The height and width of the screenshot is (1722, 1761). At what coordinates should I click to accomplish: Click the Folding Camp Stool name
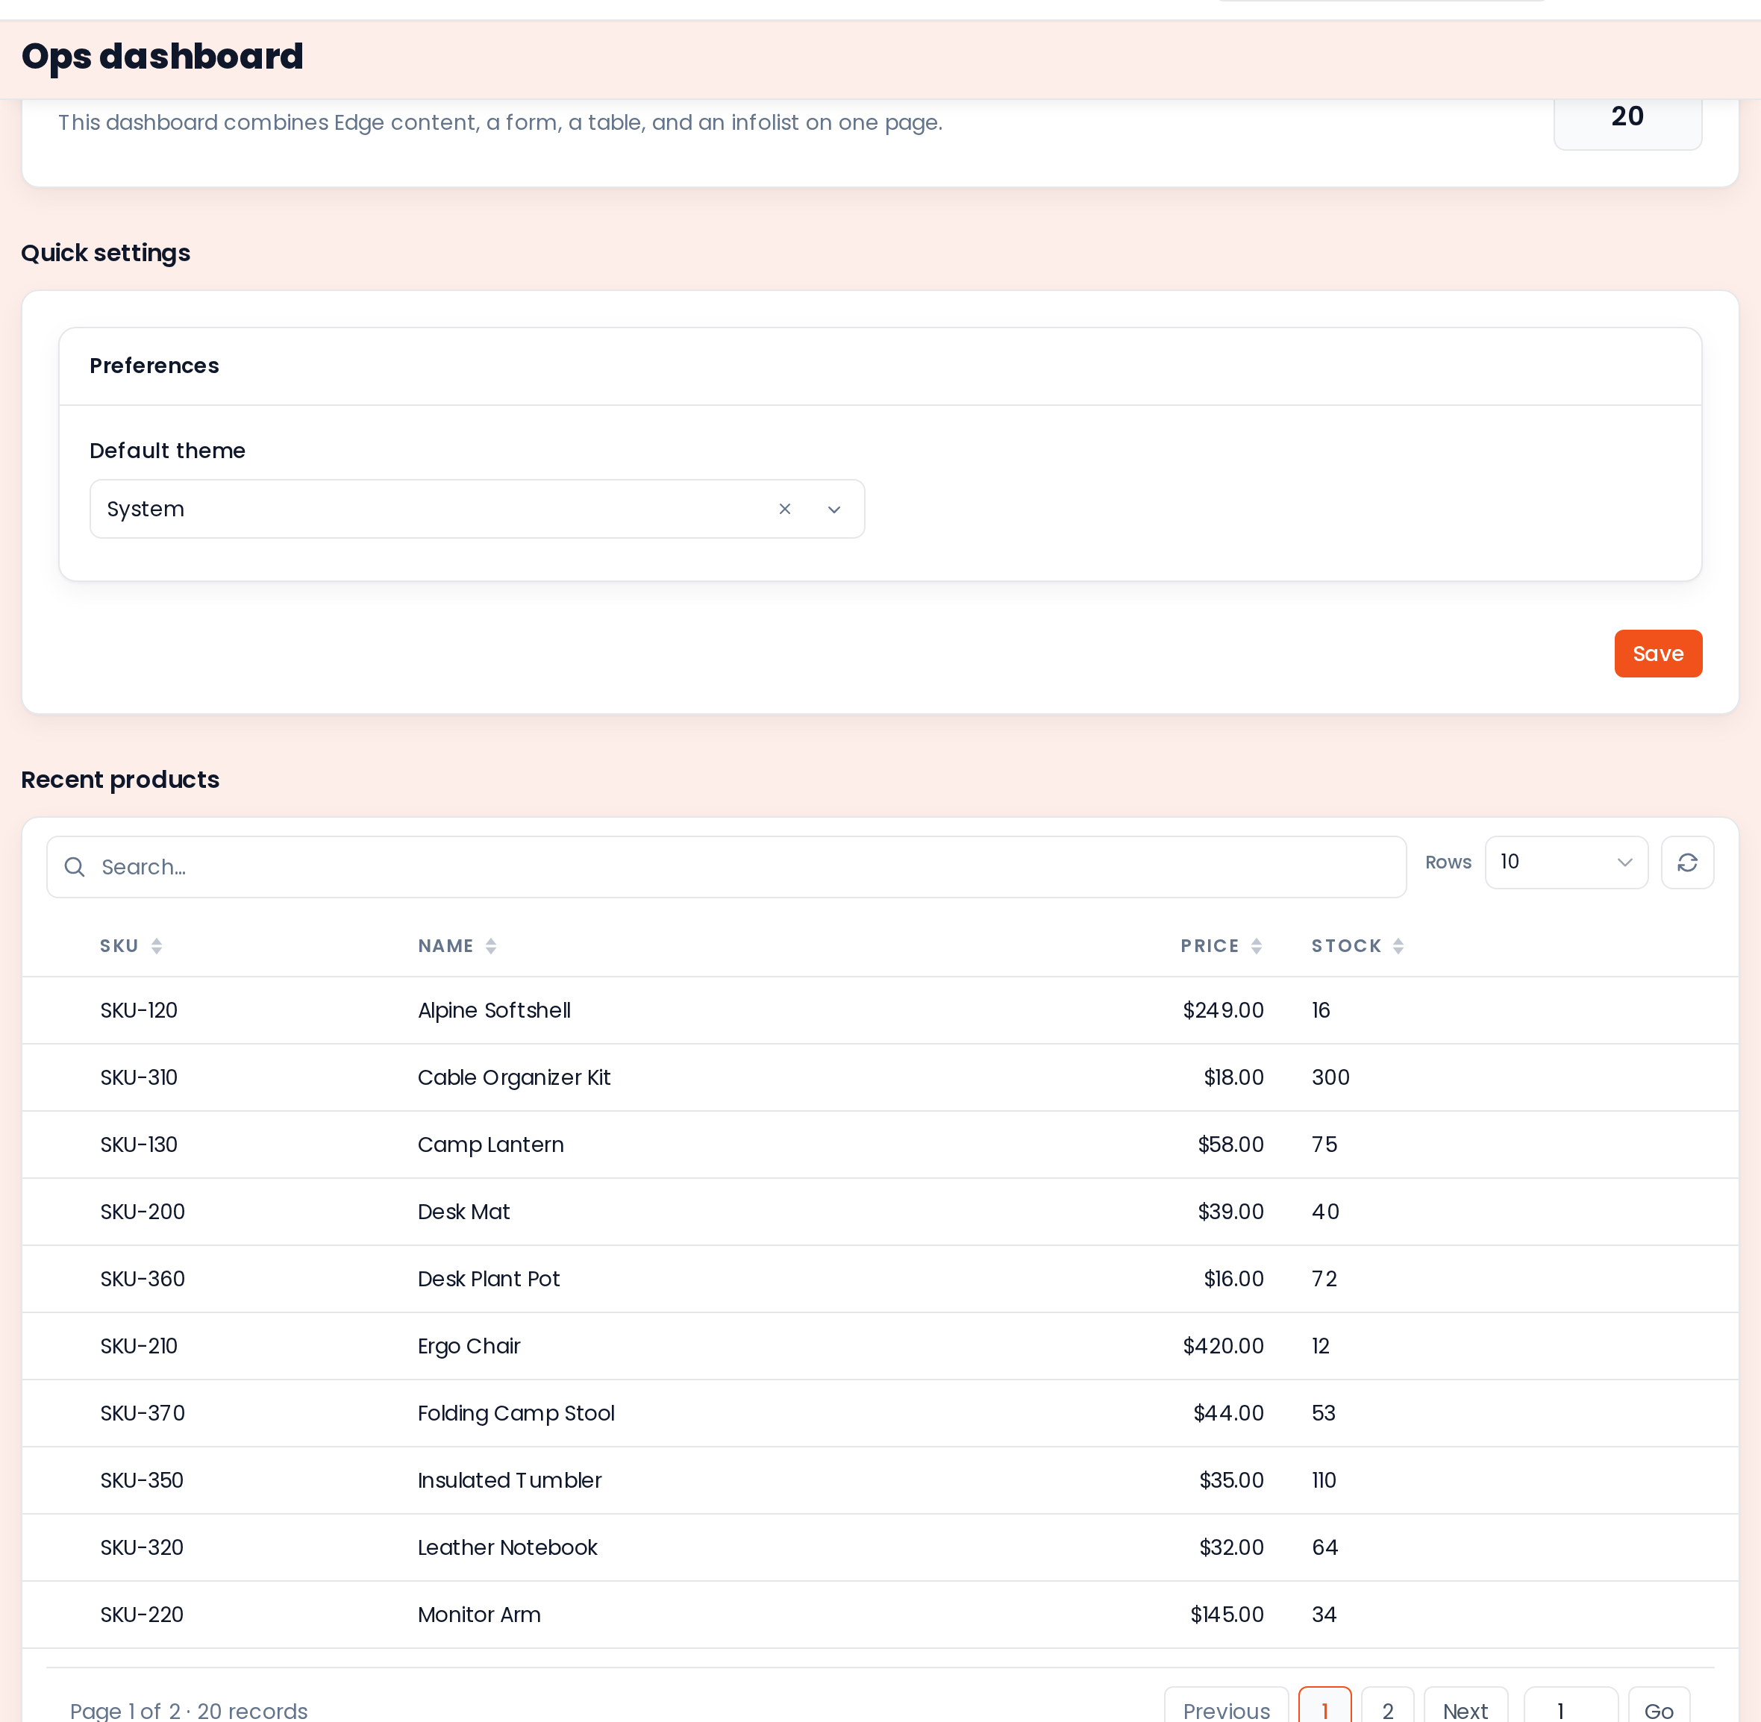[516, 1412]
